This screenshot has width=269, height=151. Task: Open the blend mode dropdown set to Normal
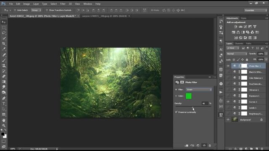[x=237, y=54]
